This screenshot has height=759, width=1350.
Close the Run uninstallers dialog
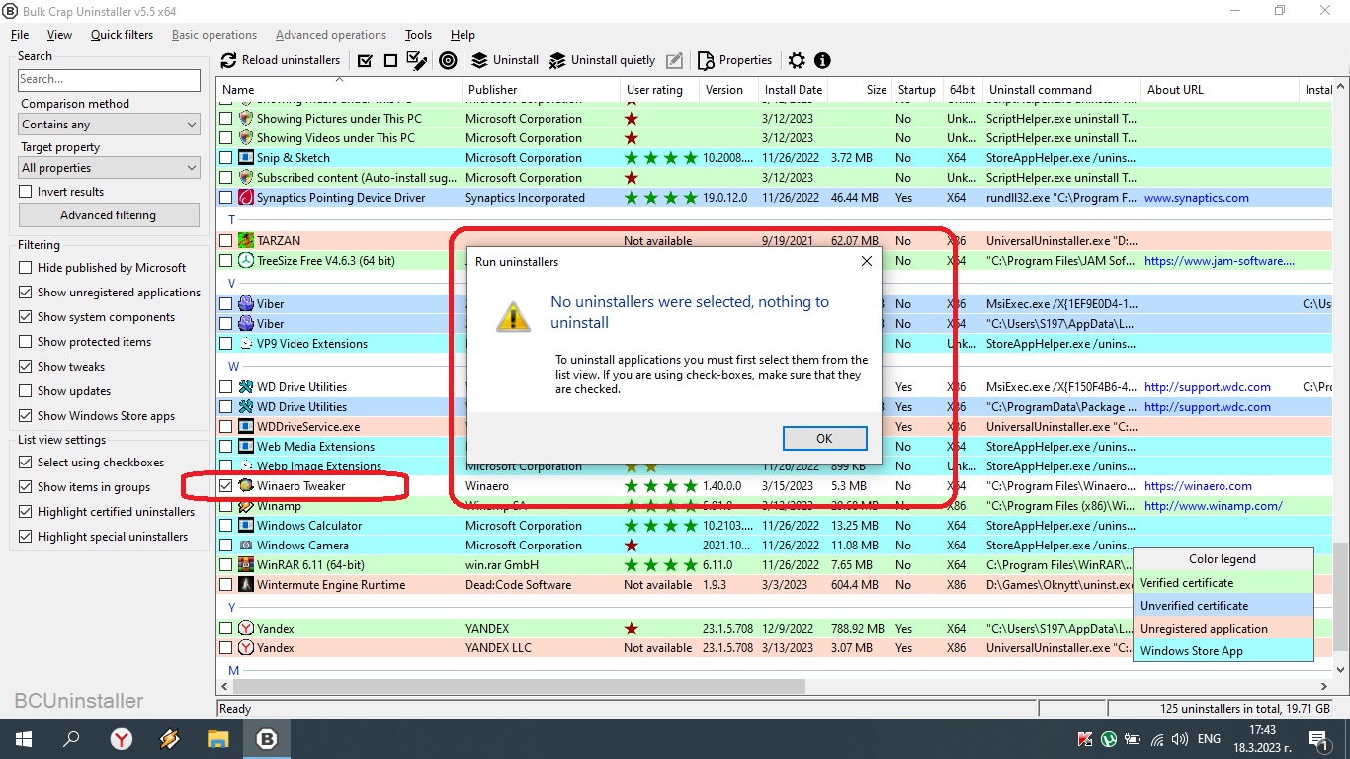(x=866, y=262)
